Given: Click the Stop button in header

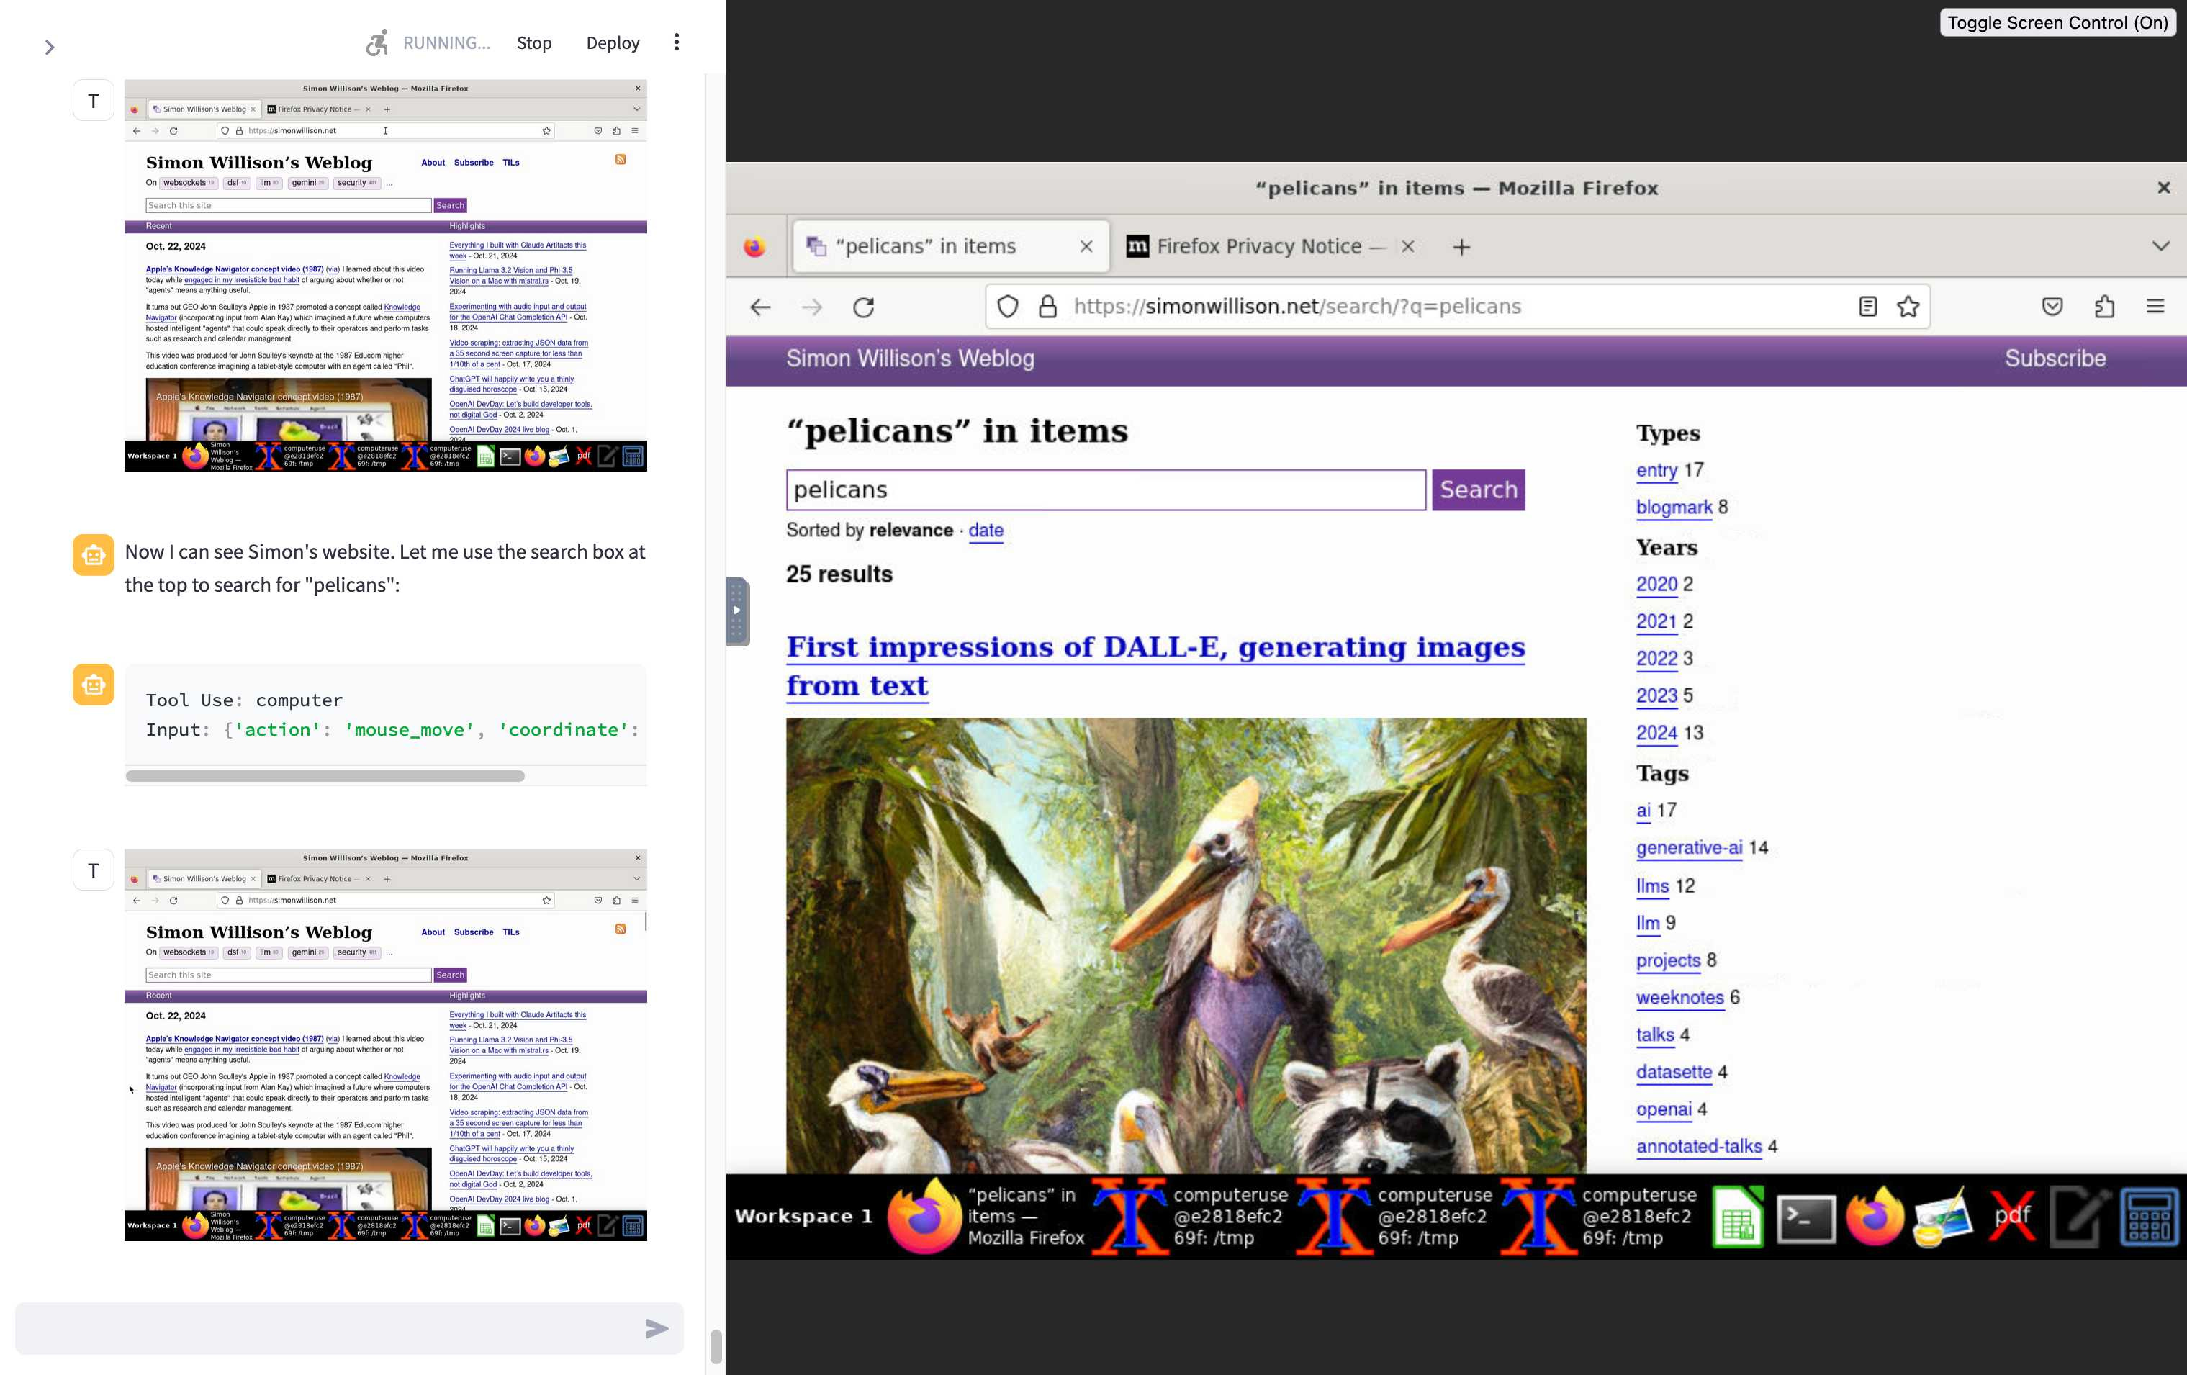Looking at the screenshot, I should [x=534, y=42].
